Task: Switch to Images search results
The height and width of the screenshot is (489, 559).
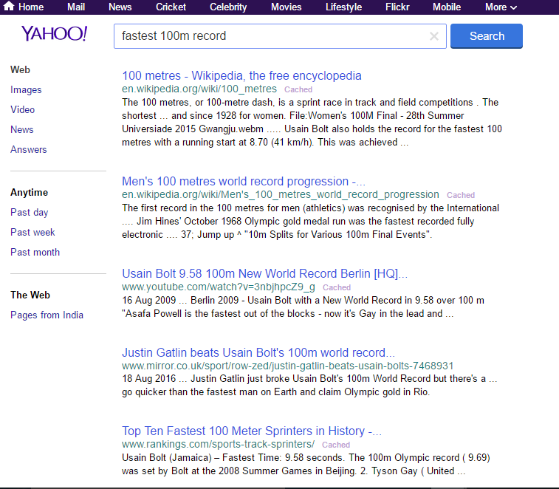Action: tap(26, 89)
